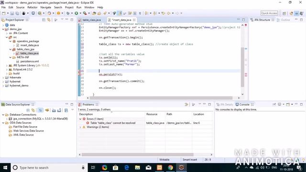Click the Quick Access search box
The image size is (306, 172).
point(269,13)
